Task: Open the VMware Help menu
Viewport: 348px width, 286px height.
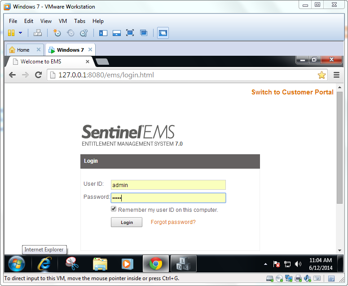Action: coord(98,21)
